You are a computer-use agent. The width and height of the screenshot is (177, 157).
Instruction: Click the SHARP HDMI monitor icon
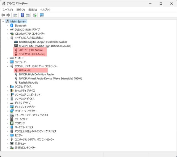(x=16, y=46)
